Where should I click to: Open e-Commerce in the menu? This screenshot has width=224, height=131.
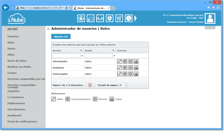[16, 97]
